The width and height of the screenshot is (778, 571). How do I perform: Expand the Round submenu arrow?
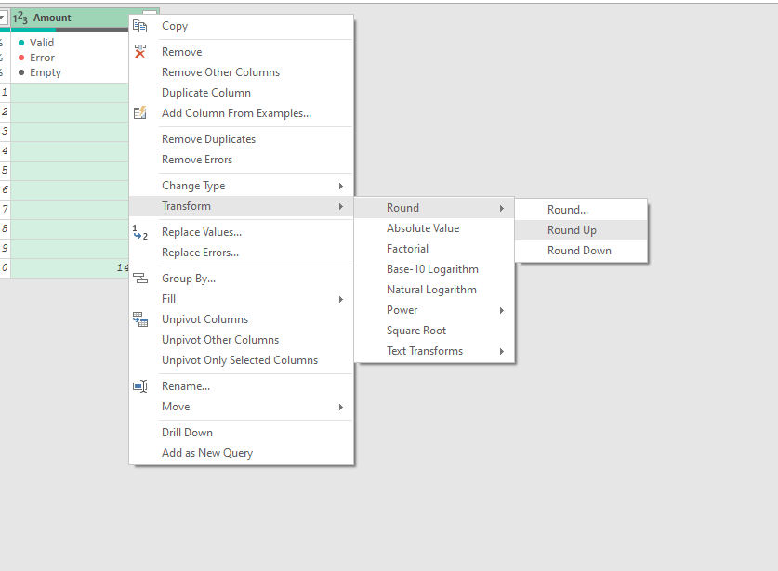point(502,208)
